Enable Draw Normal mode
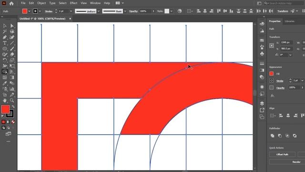This screenshot has height=172, width=305. (x=3, y=128)
